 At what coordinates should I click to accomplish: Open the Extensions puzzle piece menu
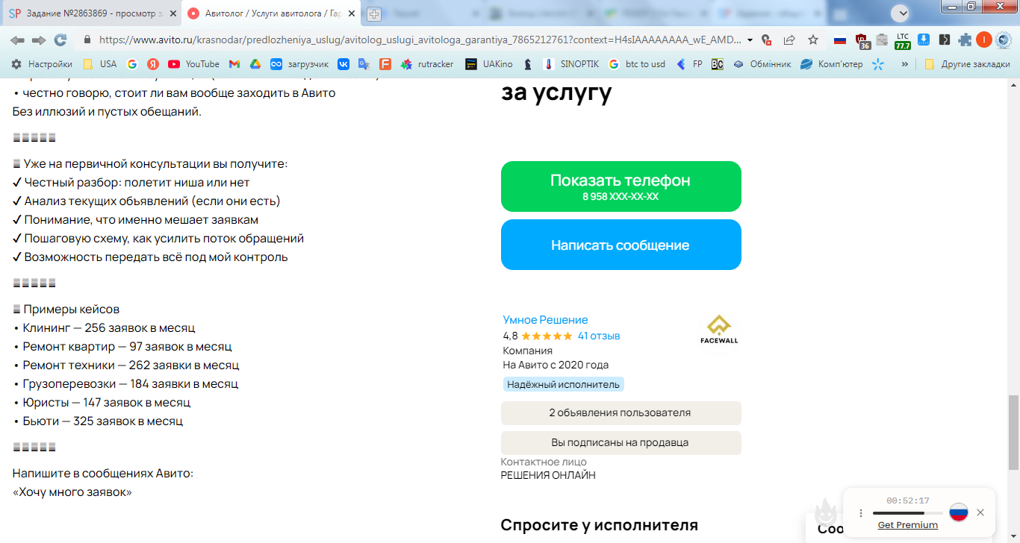tap(965, 40)
